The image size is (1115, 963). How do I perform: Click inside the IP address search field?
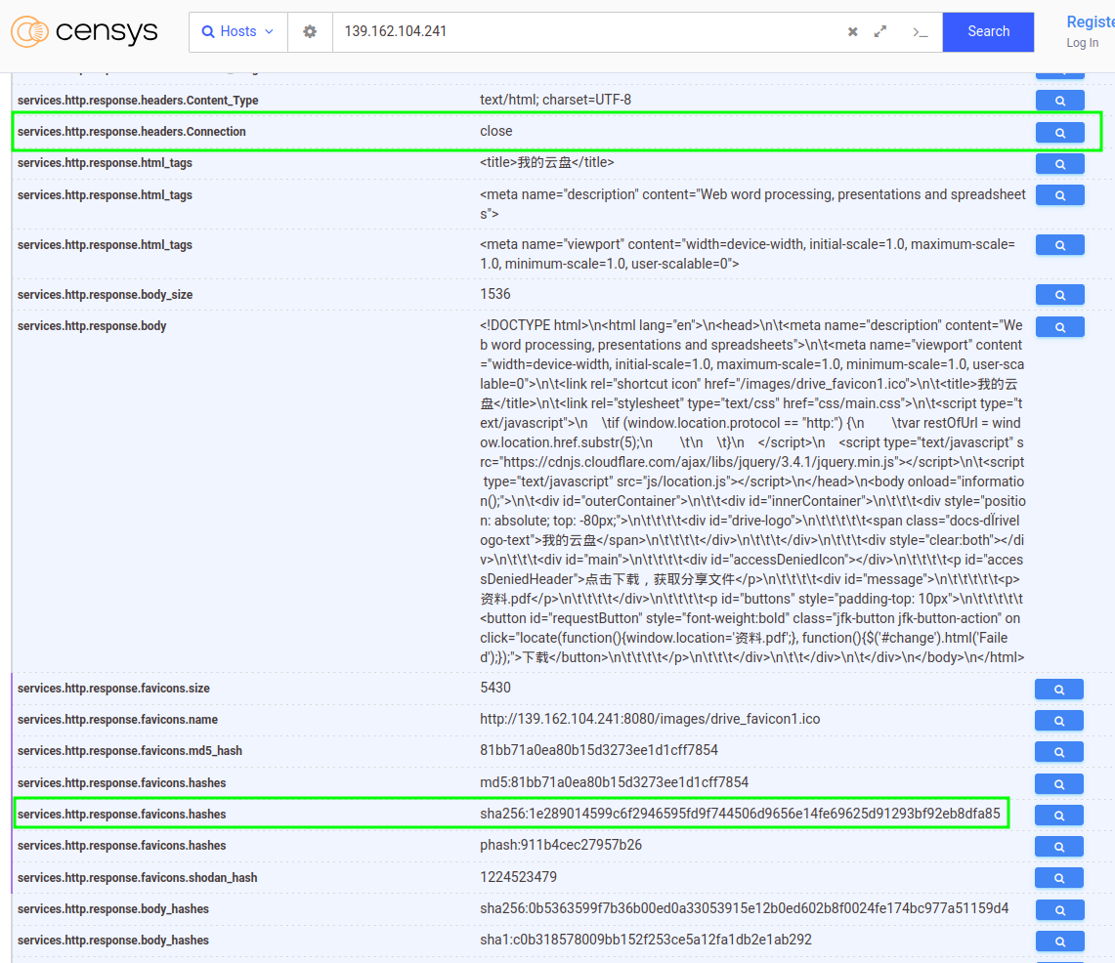pyautogui.click(x=586, y=31)
